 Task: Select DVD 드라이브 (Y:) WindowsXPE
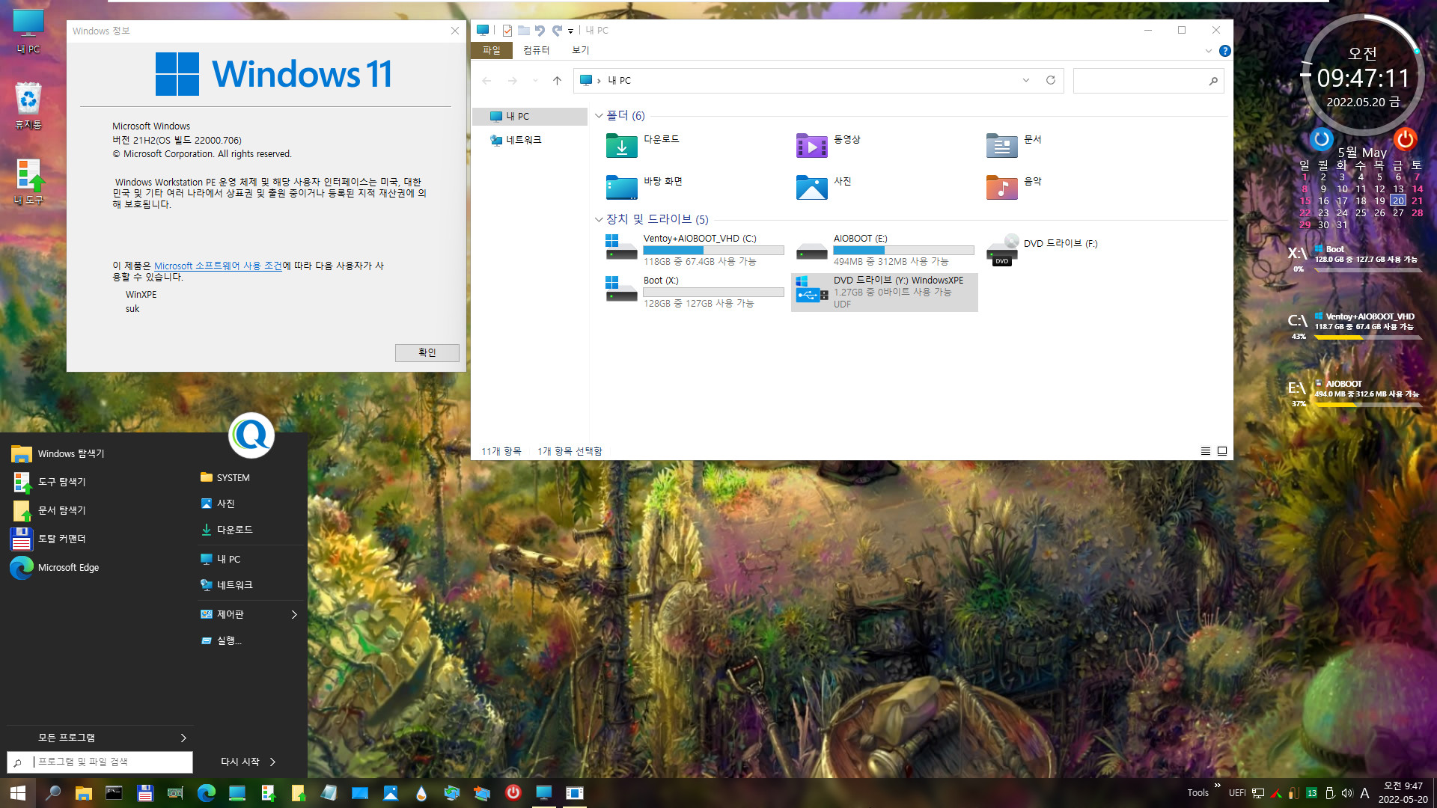click(884, 292)
